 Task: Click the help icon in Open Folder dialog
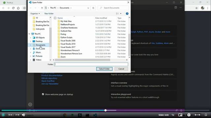pyautogui.click(x=127, y=14)
